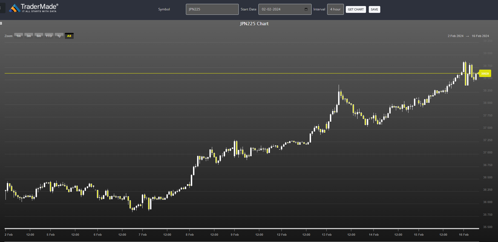This screenshot has width=498, height=242.
Task: Click the 13 Feb date axis label
Action: coord(327,235)
